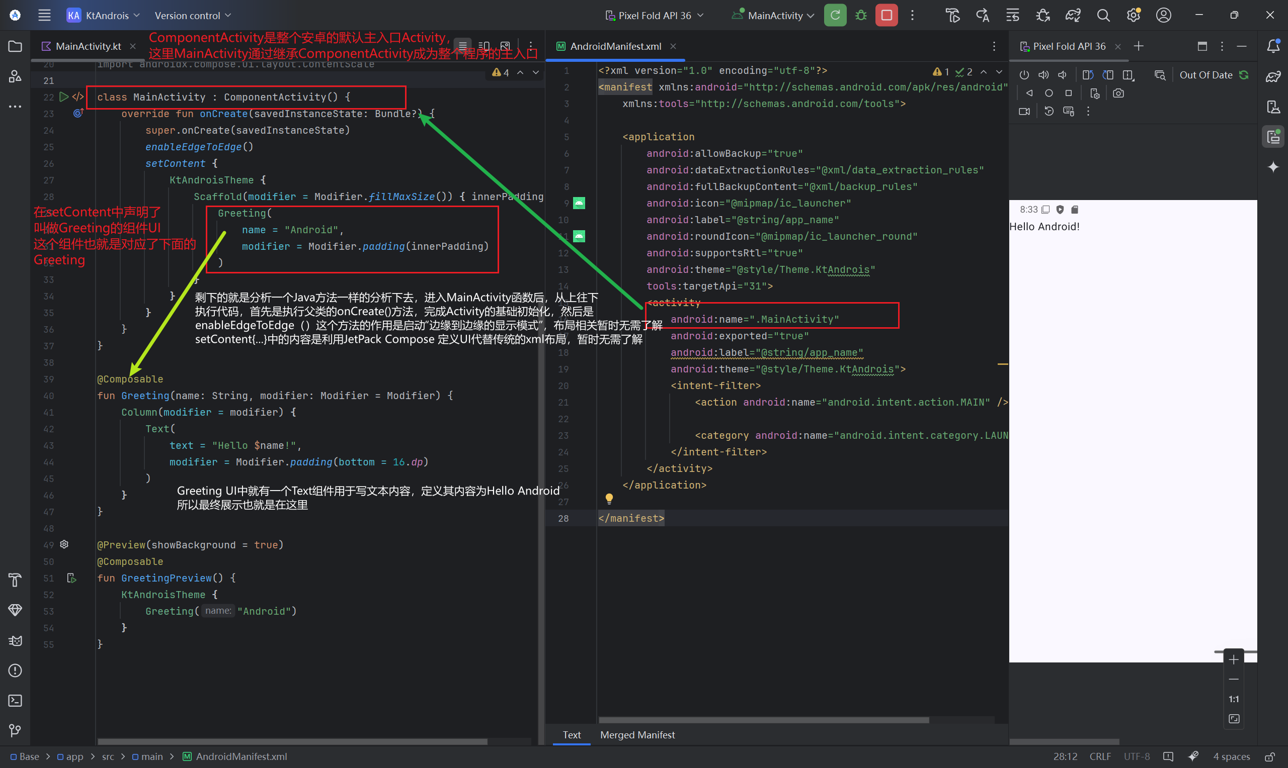The width and height of the screenshot is (1288, 768).
Task: Open the Pixel Fold API 36 device selector
Action: point(655,16)
